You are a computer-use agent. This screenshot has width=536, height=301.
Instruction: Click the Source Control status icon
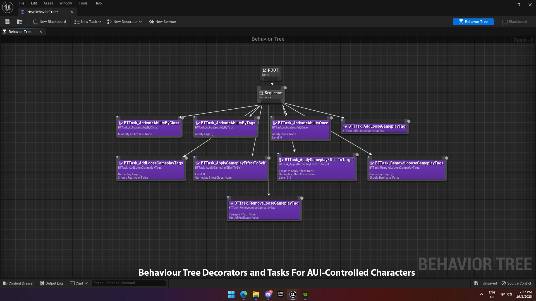[x=504, y=283]
